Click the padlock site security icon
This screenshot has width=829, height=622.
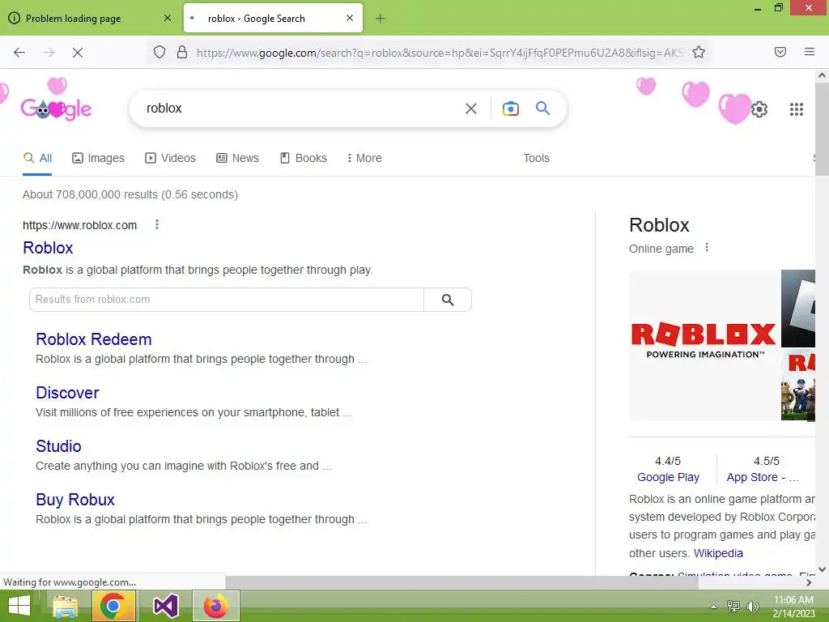182,52
